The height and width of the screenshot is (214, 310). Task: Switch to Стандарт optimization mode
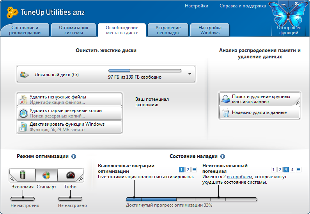click(46, 175)
